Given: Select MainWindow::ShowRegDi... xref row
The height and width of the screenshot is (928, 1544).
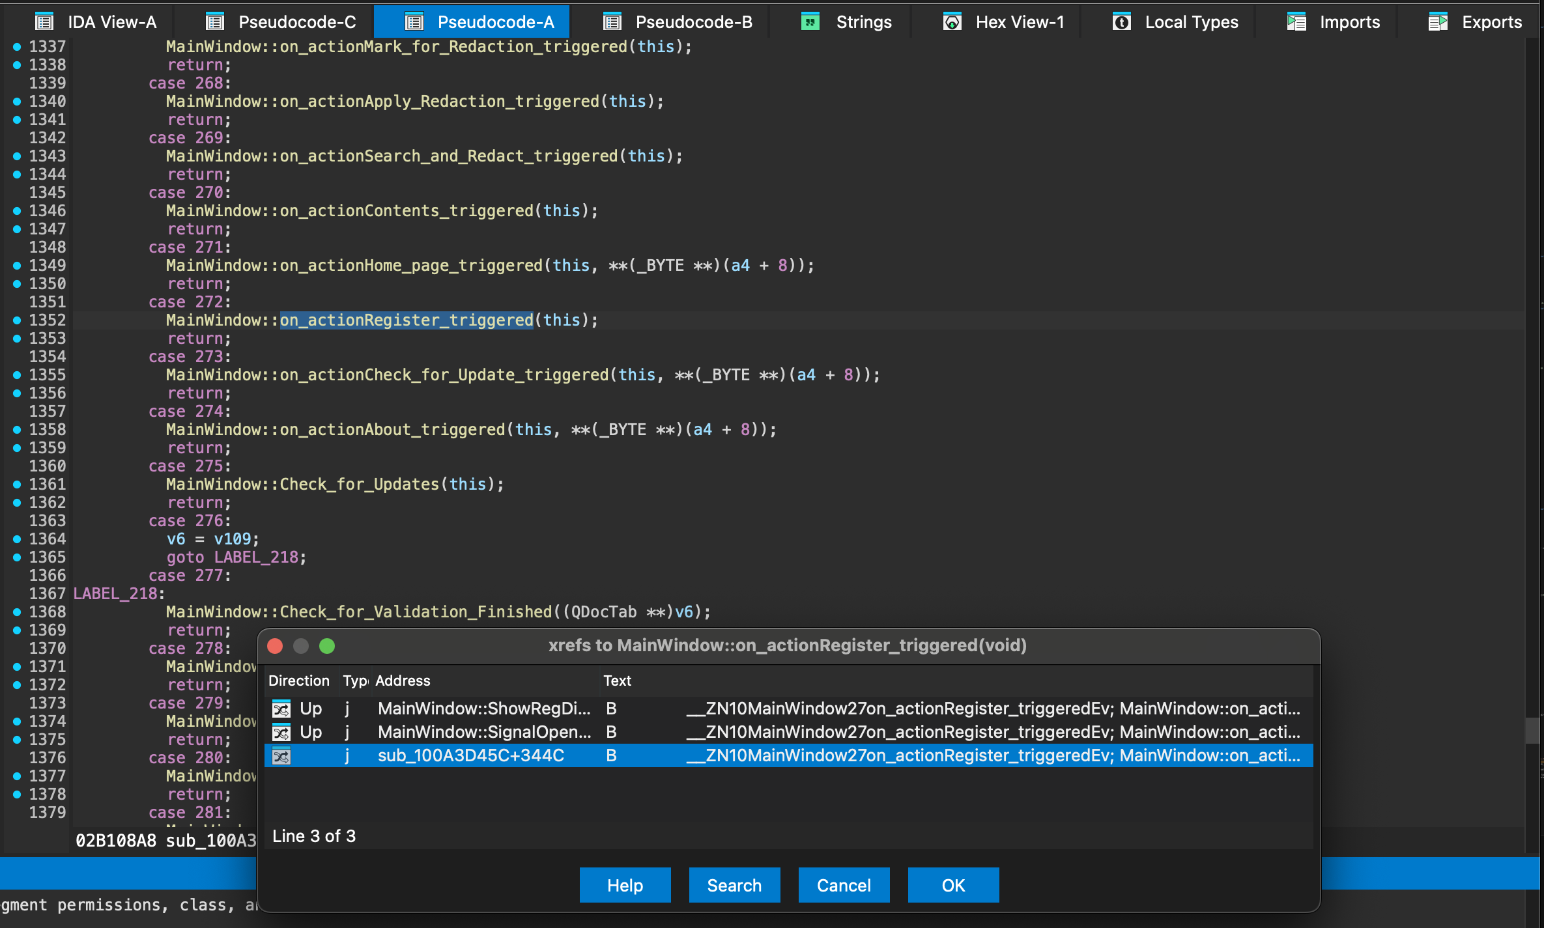Looking at the screenshot, I should coord(788,709).
